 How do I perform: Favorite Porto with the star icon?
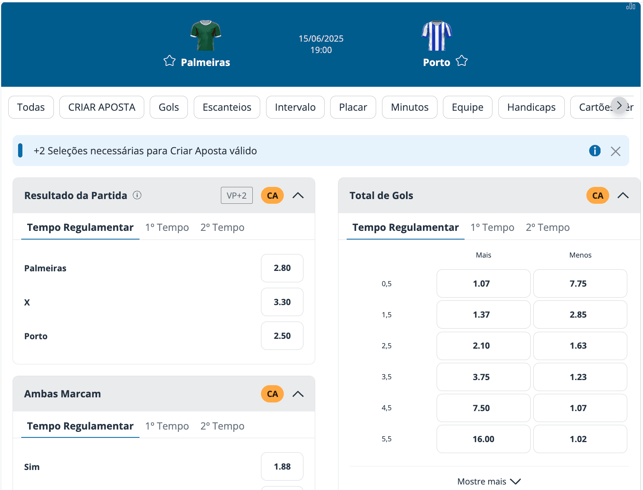tap(462, 61)
